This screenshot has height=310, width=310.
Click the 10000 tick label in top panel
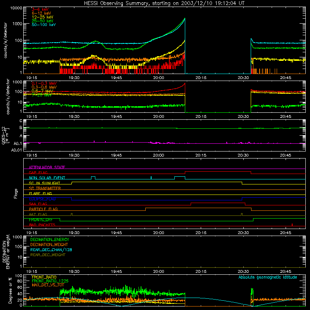tap(16, 8)
